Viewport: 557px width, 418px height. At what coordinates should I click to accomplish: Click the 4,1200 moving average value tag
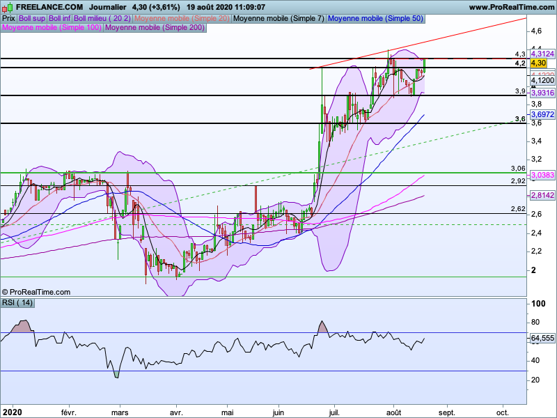click(x=542, y=80)
